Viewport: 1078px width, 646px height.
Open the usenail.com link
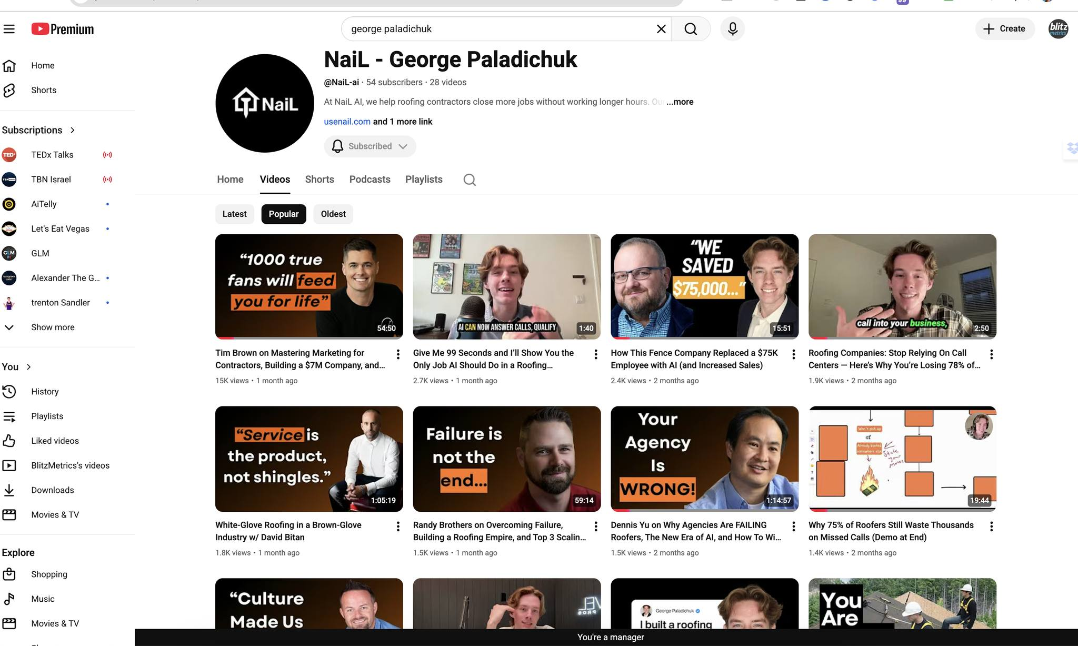[x=347, y=122]
